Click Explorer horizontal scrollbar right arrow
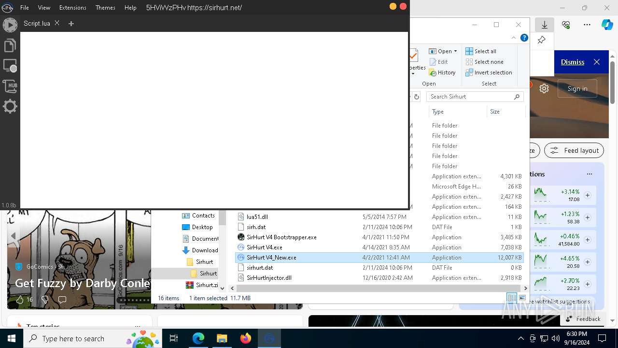The height and width of the screenshot is (348, 618). (x=526, y=288)
